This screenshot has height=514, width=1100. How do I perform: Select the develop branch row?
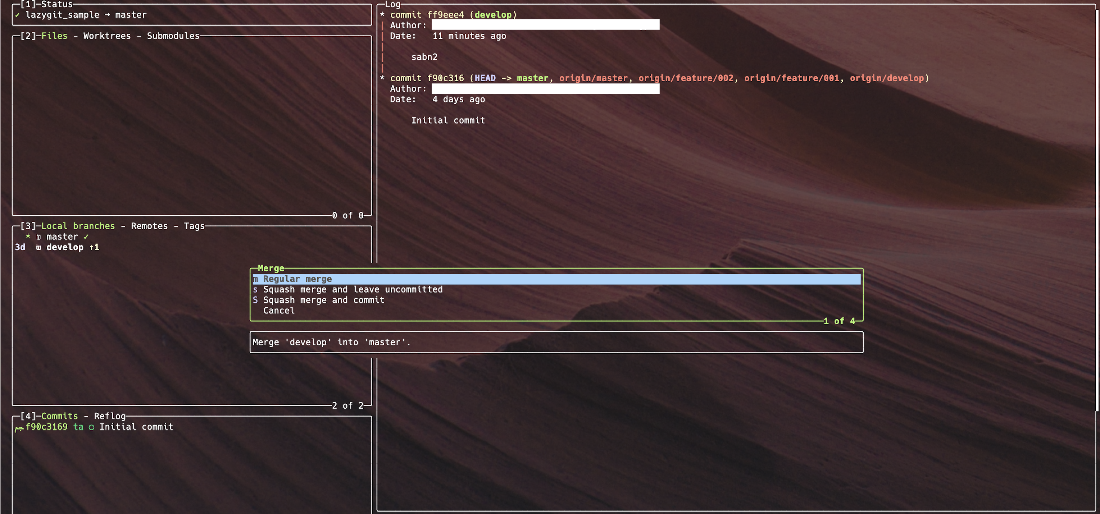(x=65, y=247)
